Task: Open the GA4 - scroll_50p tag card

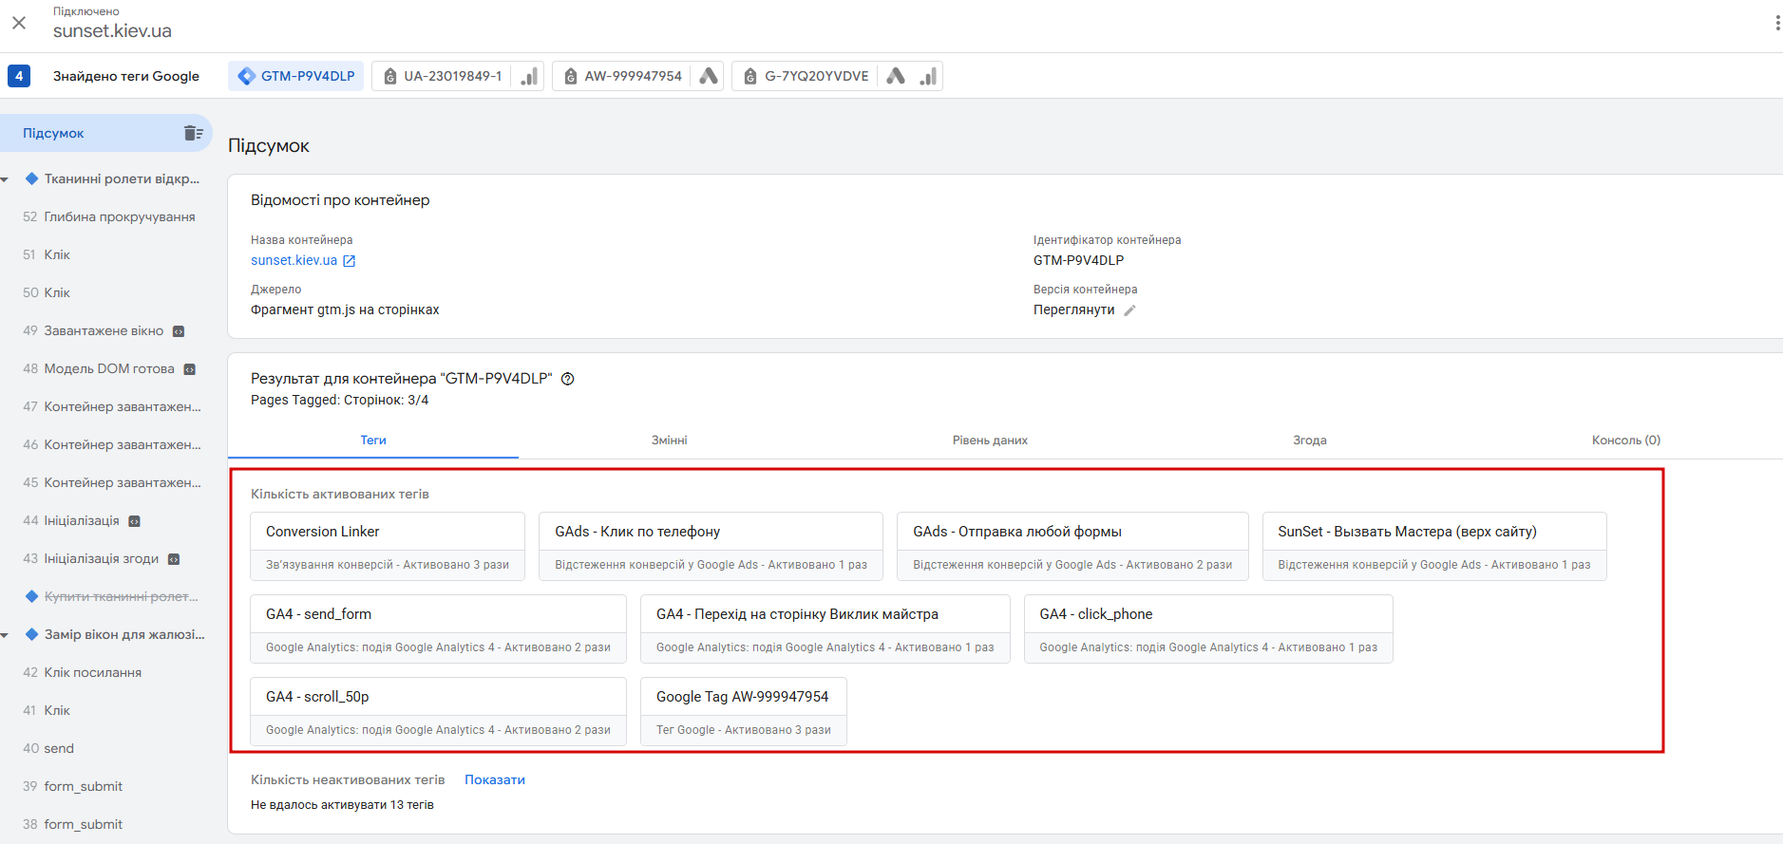Action: [x=438, y=711]
